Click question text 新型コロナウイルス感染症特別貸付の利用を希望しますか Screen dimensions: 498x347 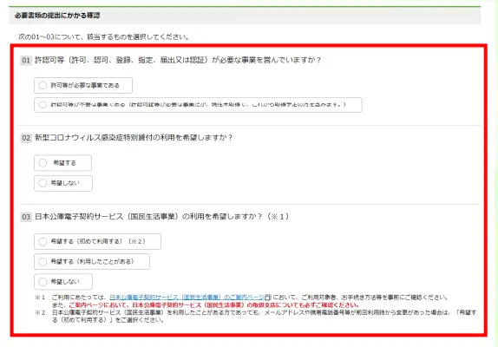[x=134, y=137]
